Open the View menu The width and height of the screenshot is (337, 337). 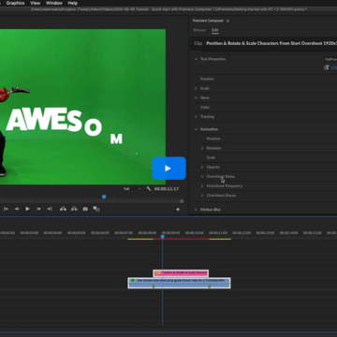(x=36, y=3)
